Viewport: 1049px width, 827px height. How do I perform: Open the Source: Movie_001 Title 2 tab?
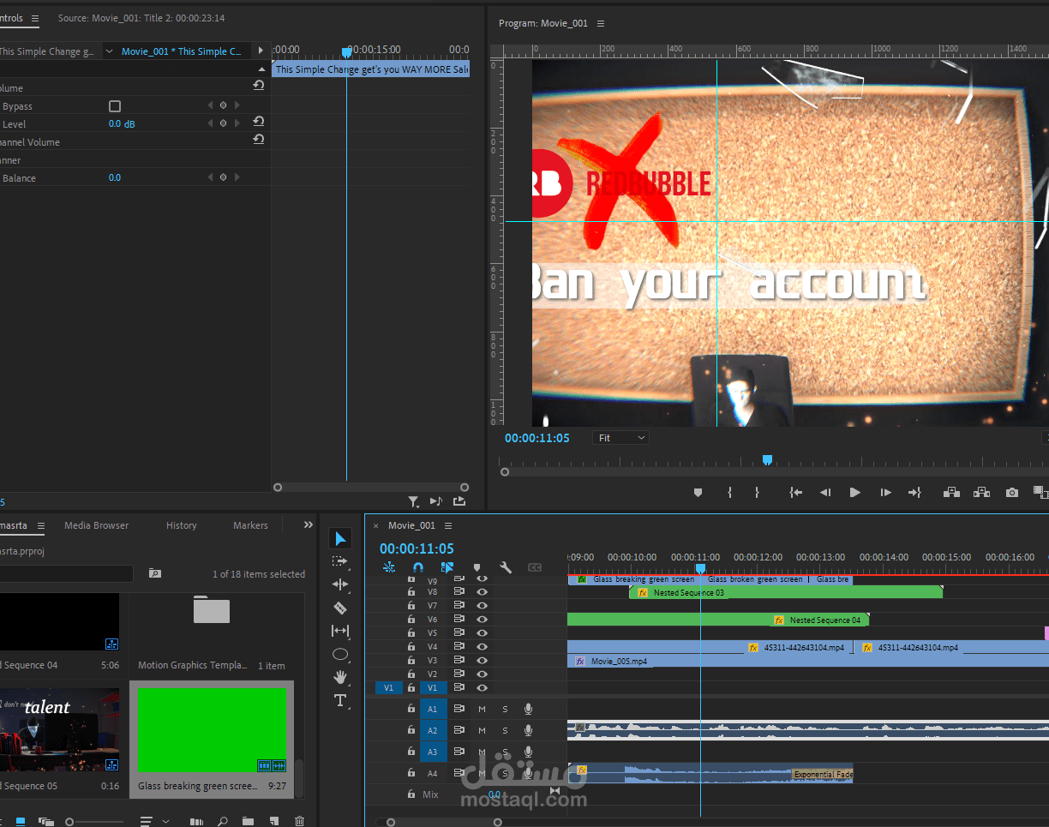pyautogui.click(x=141, y=18)
